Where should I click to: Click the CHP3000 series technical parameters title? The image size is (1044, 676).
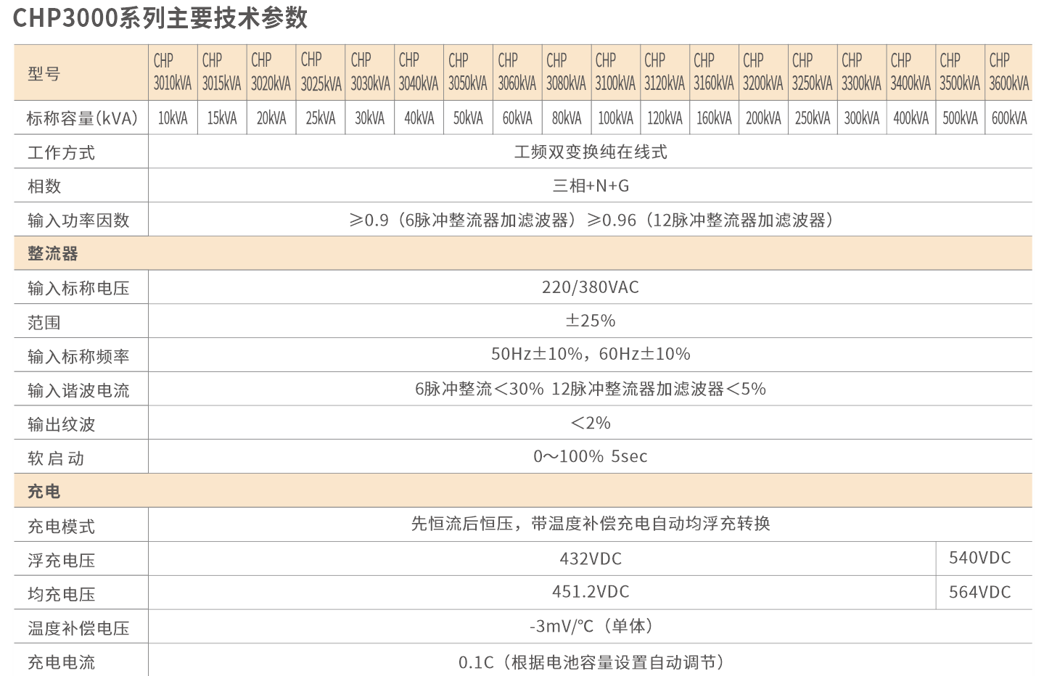(160, 18)
